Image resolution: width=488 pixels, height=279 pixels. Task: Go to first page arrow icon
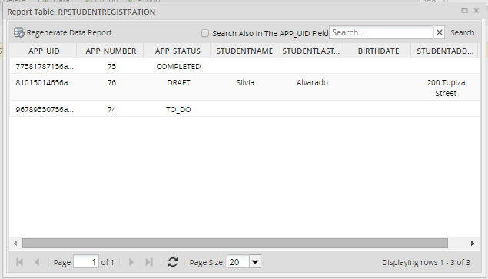click(x=19, y=262)
